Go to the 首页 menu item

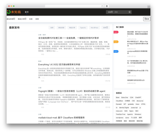pos(27,12)
